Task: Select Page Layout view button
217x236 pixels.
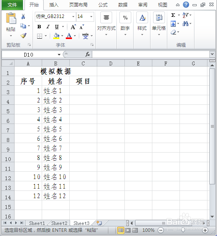Action: pyautogui.click(x=128, y=230)
